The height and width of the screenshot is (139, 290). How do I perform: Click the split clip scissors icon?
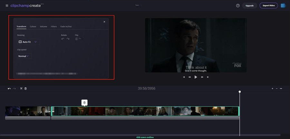[x=21, y=88]
